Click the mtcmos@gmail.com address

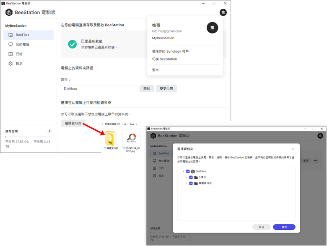(x=166, y=31)
